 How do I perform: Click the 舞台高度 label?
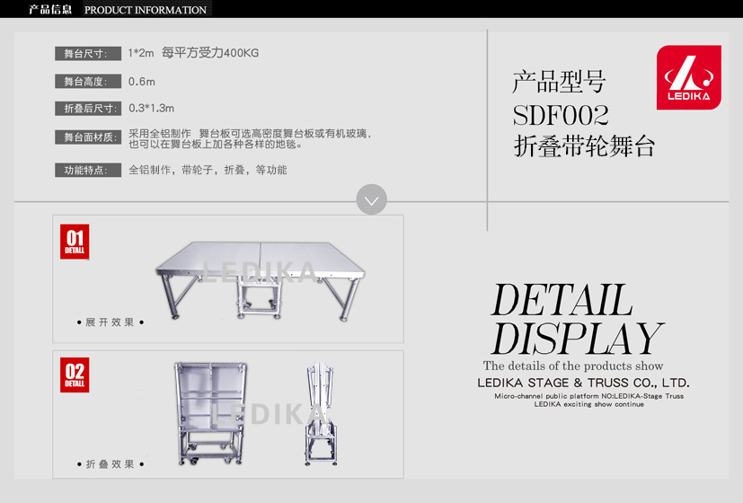click(88, 82)
